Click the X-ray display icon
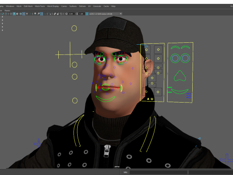The image size is (233, 175). (55, 14)
